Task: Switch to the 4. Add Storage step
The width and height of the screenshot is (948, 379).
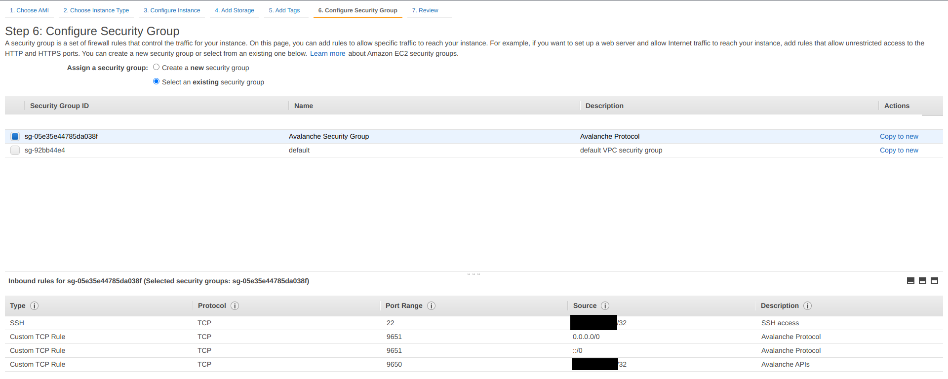Action: [x=234, y=10]
